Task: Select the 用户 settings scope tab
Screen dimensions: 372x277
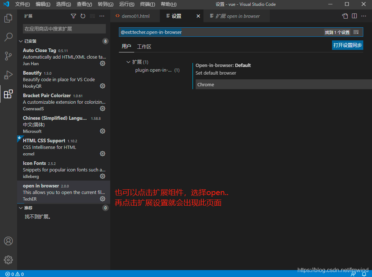Action: (127, 46)
